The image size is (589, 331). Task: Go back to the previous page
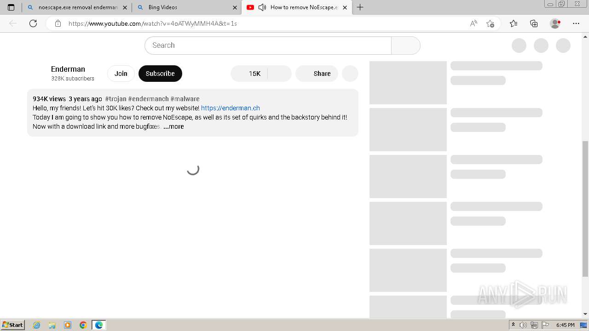[13, 23]
